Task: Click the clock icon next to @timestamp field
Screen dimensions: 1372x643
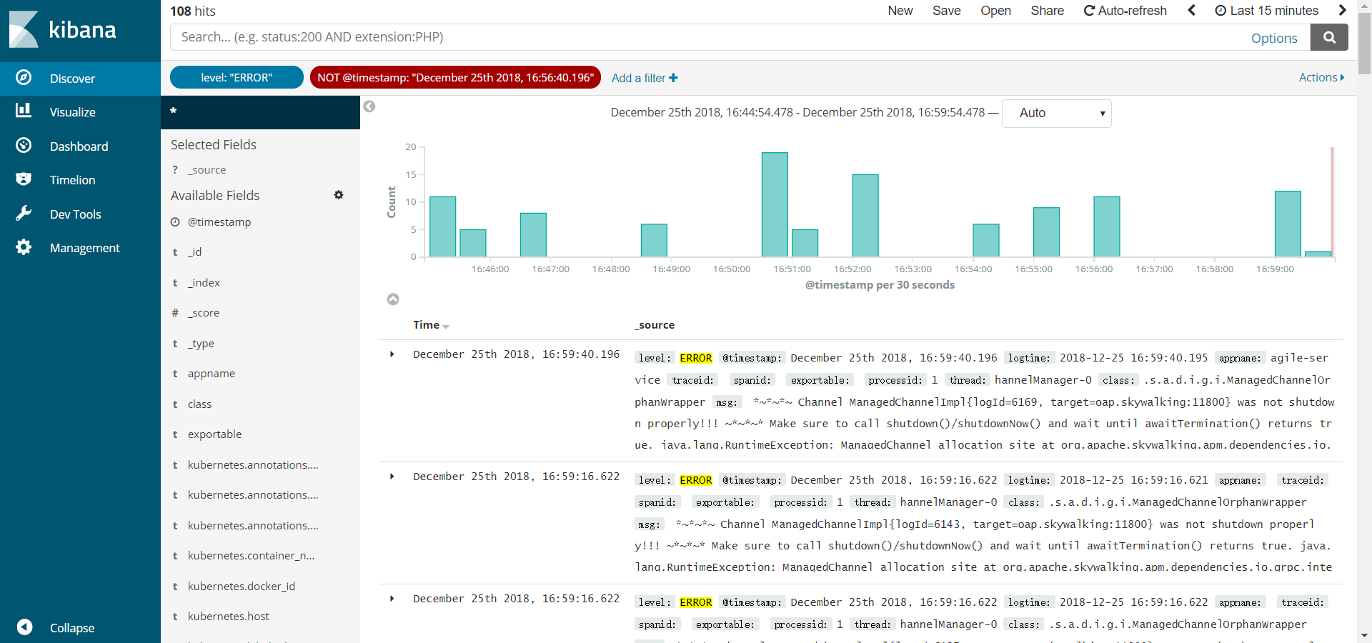Action: click(175, 222)
